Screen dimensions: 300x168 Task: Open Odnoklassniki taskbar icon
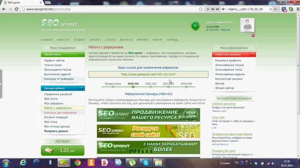point(91,163)
